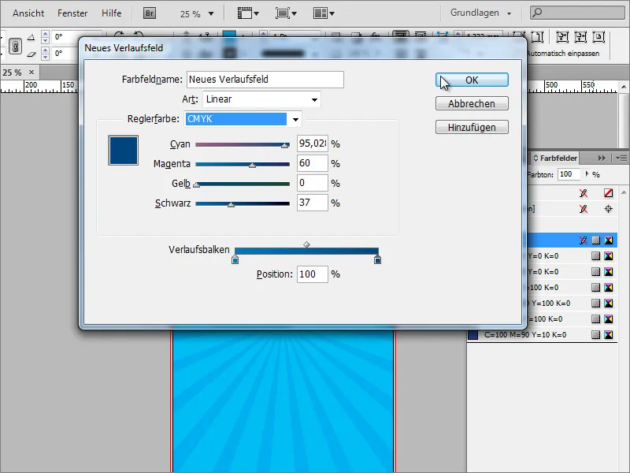Open the Farbfelder panel flyout menu icon

pyautogui.click(x=621, y=158)
